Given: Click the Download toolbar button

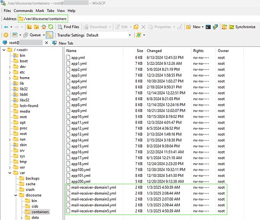Looking at the screenshot, I should pos(95,27).
